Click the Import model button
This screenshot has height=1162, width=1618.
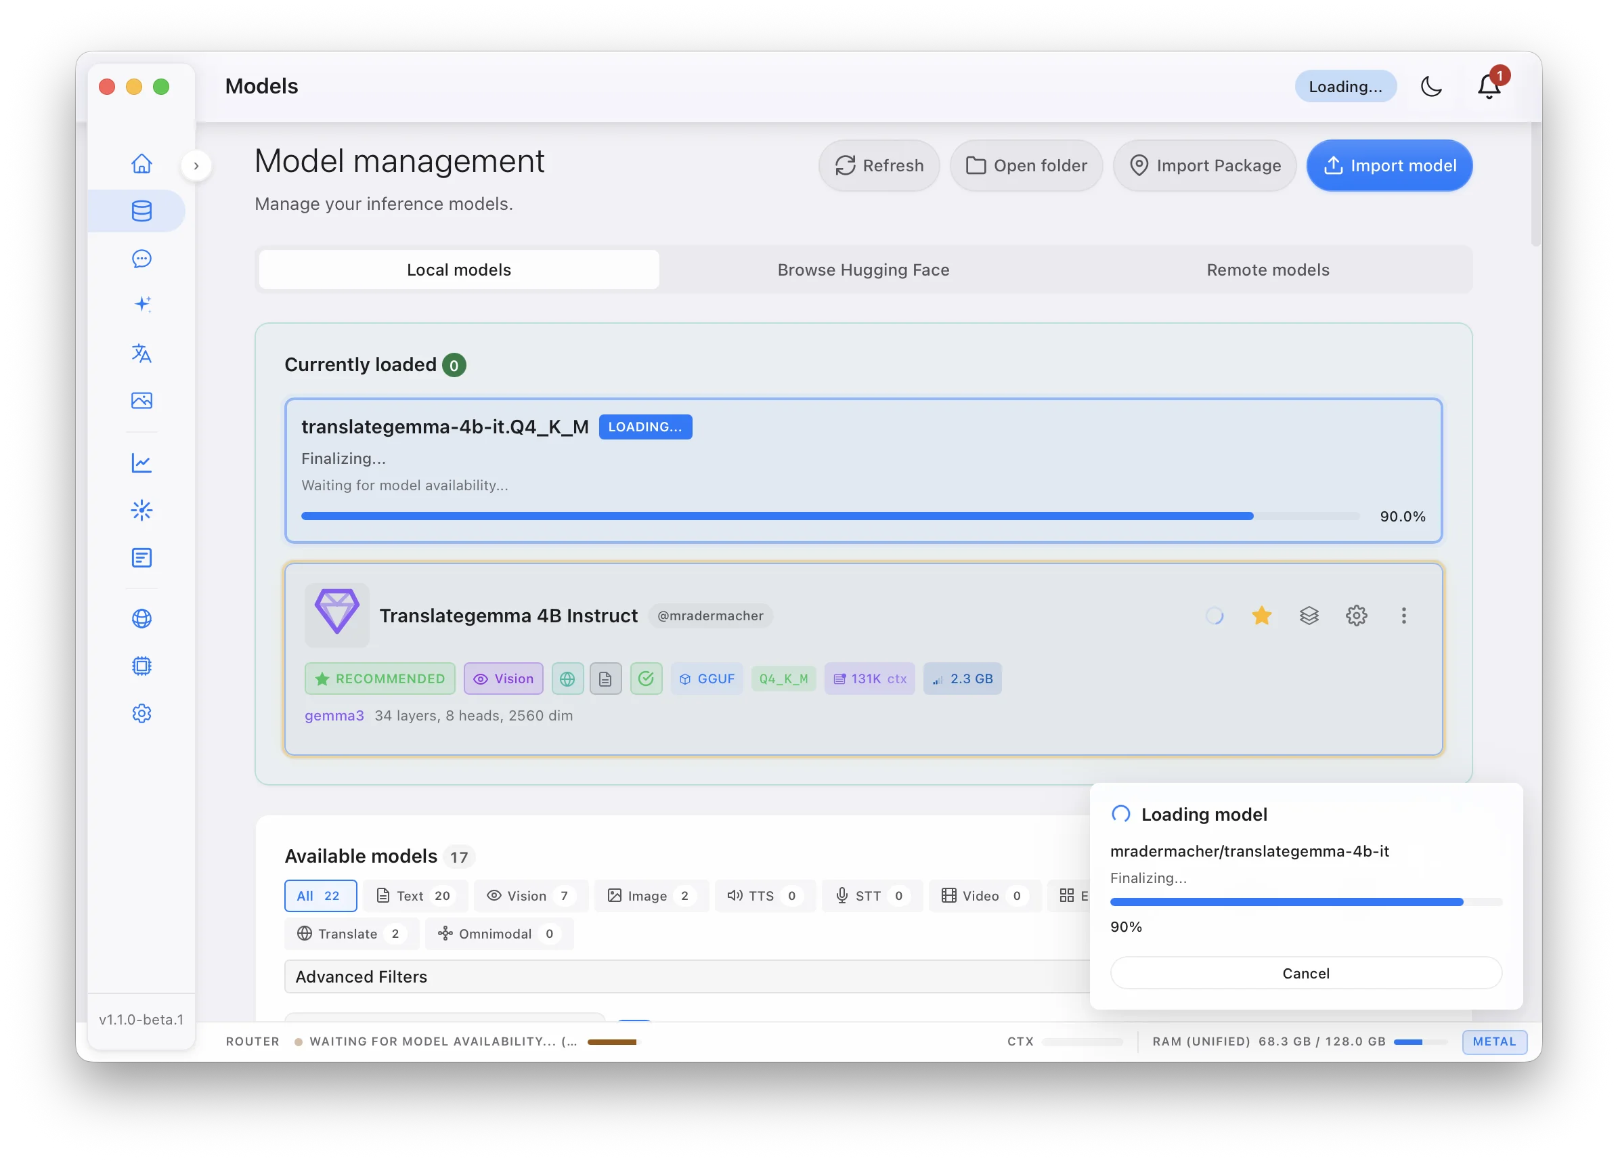pyautogui.click(x=1389, y=166)
